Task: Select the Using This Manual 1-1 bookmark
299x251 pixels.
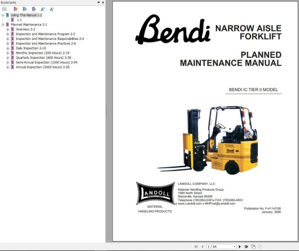Action: click(x=26, y=15)
